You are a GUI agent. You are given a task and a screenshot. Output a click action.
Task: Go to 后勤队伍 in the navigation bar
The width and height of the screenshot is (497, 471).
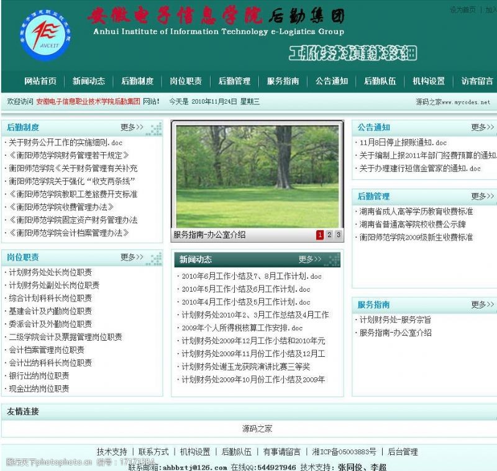(380, 81)
